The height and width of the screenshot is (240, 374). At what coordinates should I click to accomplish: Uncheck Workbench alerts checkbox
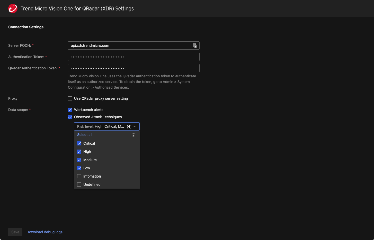pyautogui.click(x=70, y=110)
